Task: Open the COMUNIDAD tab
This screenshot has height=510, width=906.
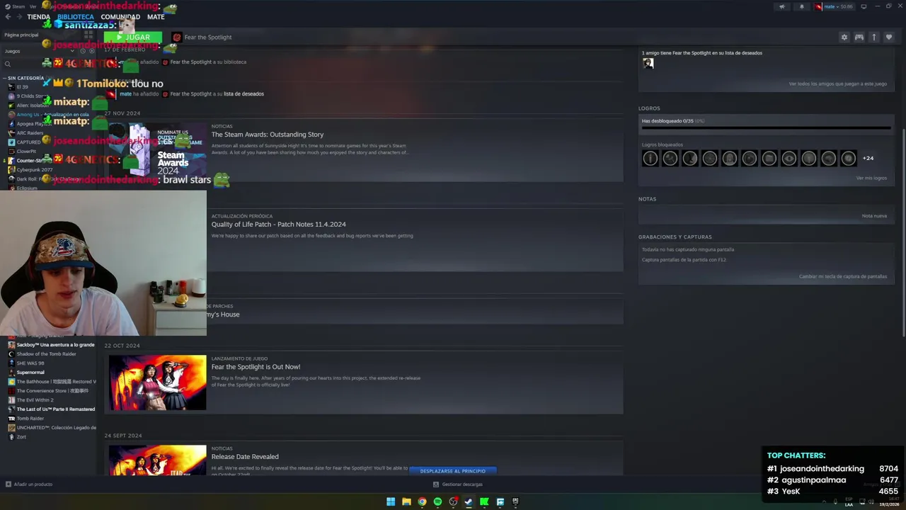Action: pyautogui.click(x=120, y=16)
